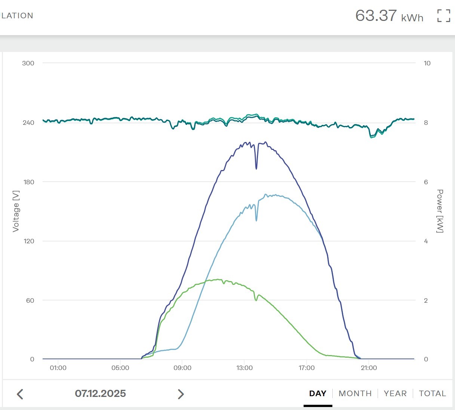Click the peak of the light blue curve
The height and width of the screenshot is (410, 455).
tap(266, 194)
